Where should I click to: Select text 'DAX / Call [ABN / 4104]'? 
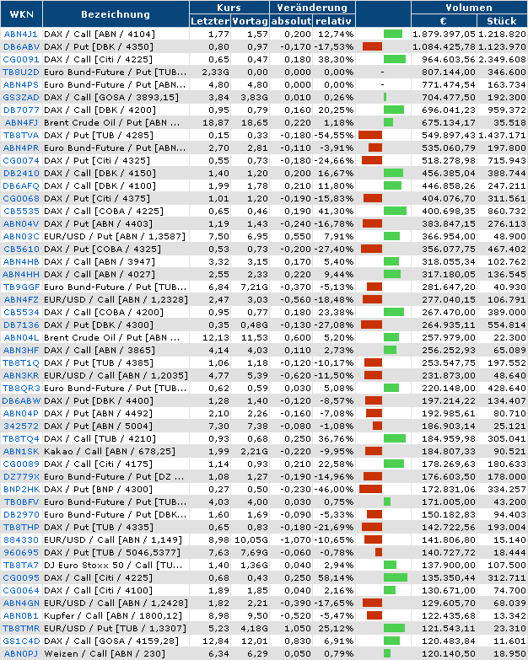[100, 34]
